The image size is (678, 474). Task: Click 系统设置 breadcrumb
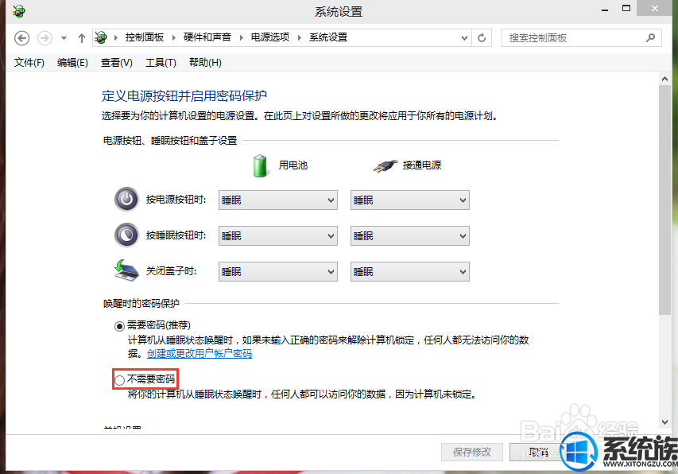click(328, 37)
